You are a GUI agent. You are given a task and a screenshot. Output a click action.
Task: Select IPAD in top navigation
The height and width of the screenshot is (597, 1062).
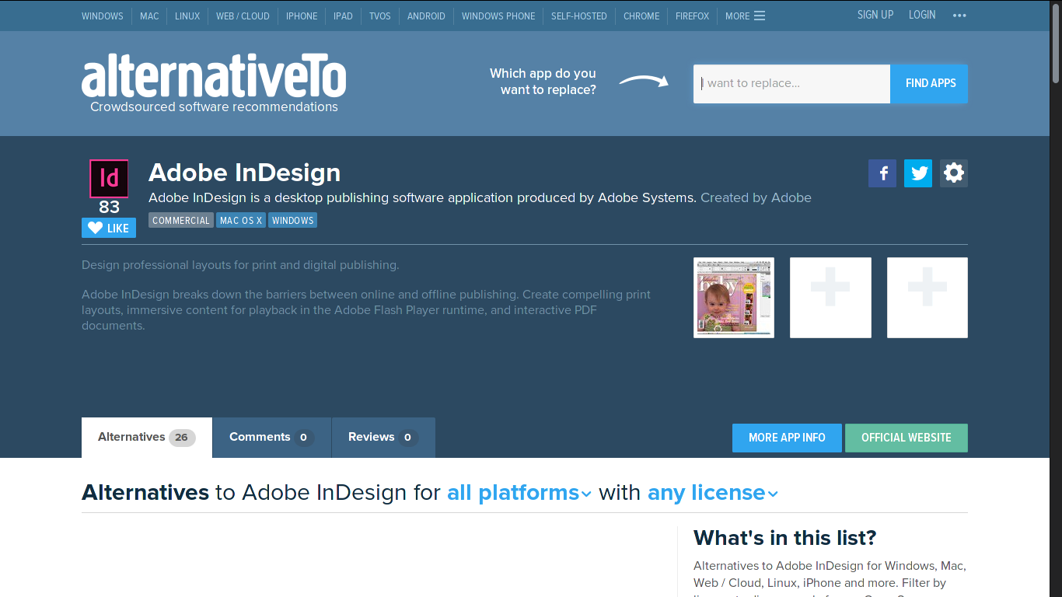[343, 16]
